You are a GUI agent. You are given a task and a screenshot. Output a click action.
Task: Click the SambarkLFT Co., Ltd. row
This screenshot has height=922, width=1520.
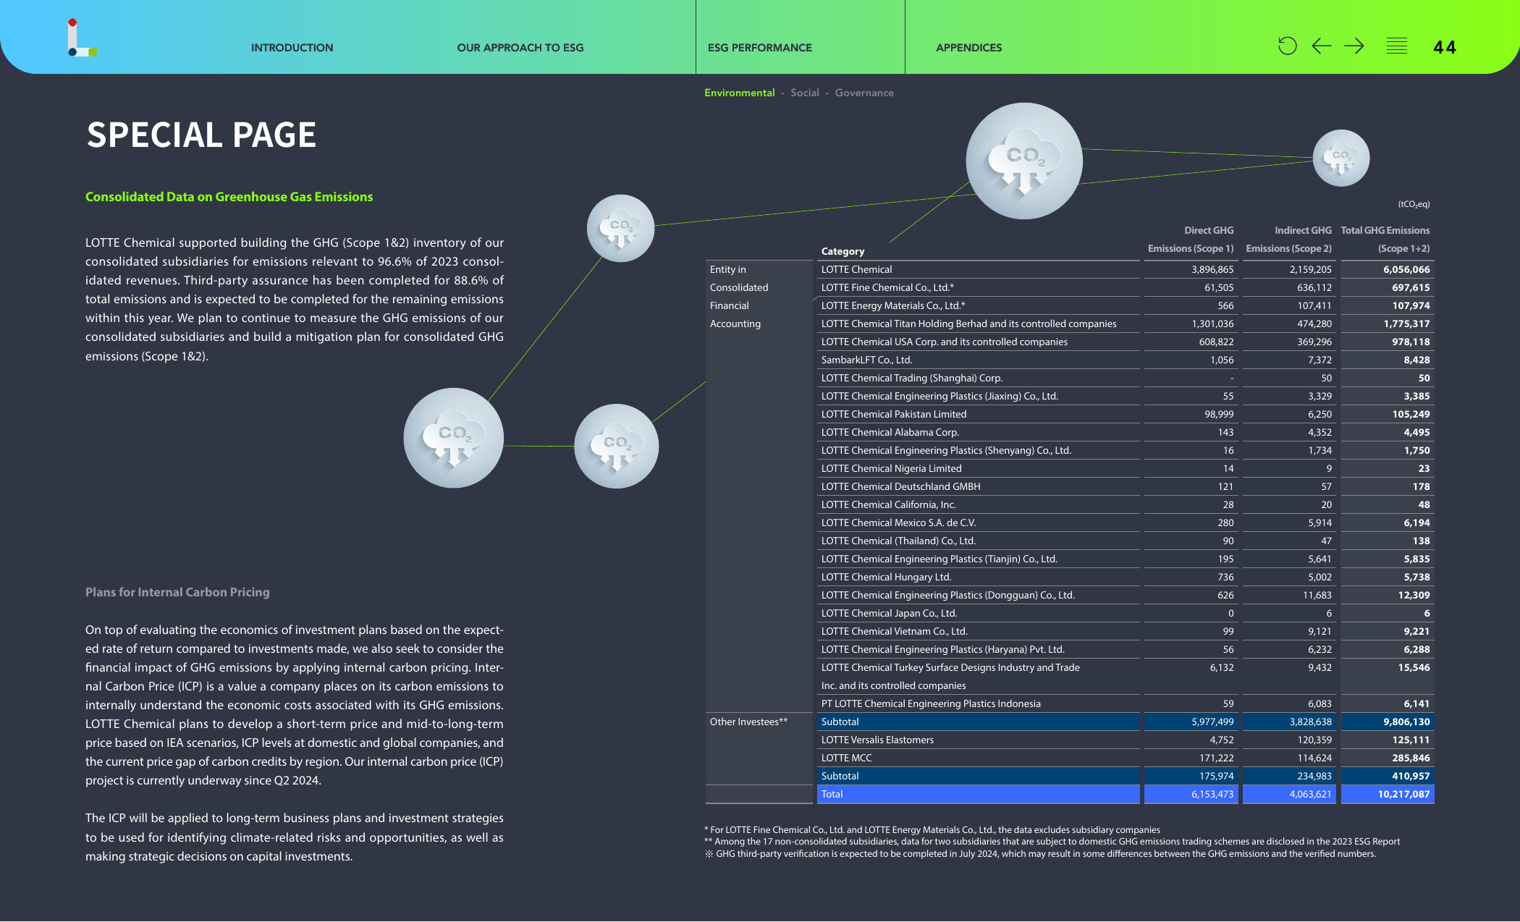click(1126, 360)
